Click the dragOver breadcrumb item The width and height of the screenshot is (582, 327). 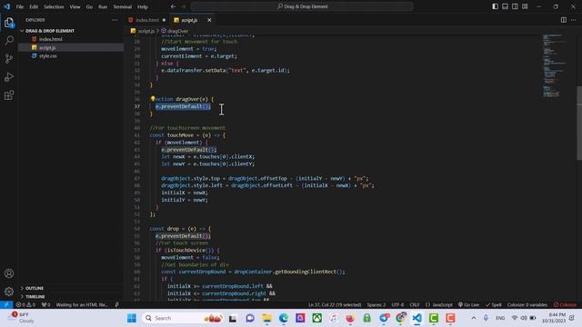pyautogui.click(x=177, y=31)
